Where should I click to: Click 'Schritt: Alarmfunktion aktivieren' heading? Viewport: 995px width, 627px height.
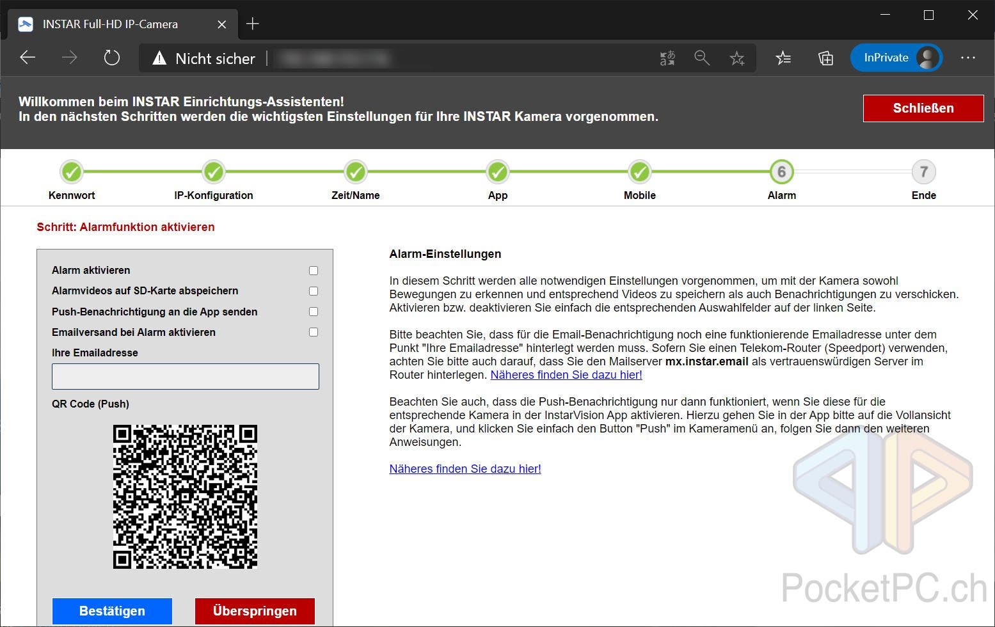pos(126,227)
